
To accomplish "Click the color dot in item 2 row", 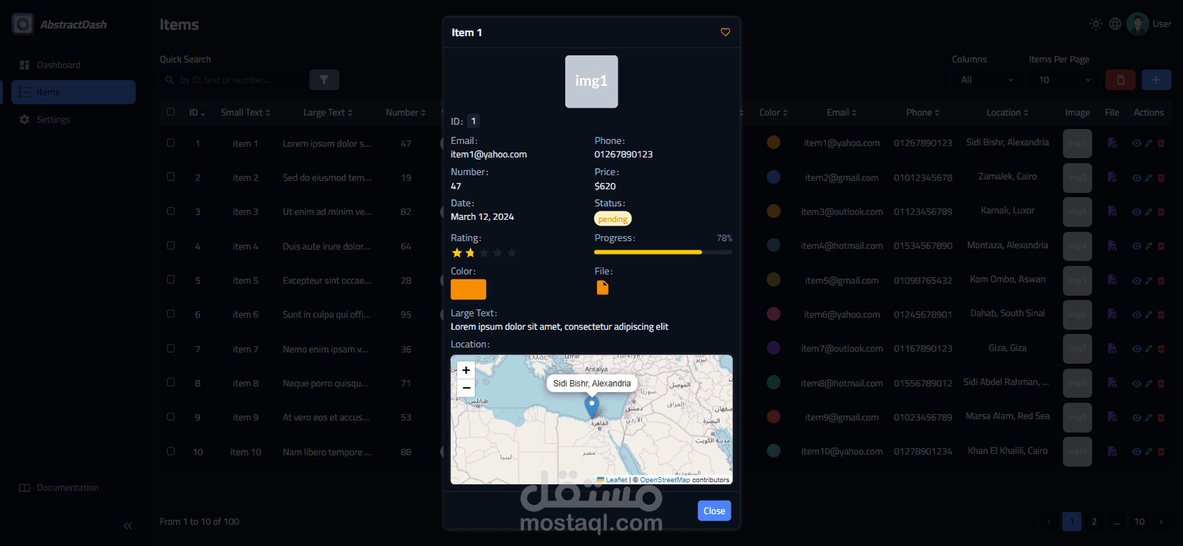I will (773, 177).
